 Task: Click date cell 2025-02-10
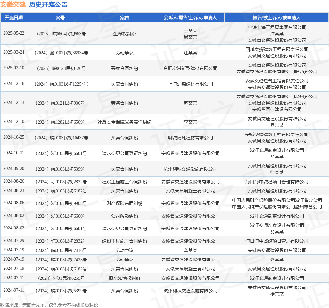click(13, 68)
